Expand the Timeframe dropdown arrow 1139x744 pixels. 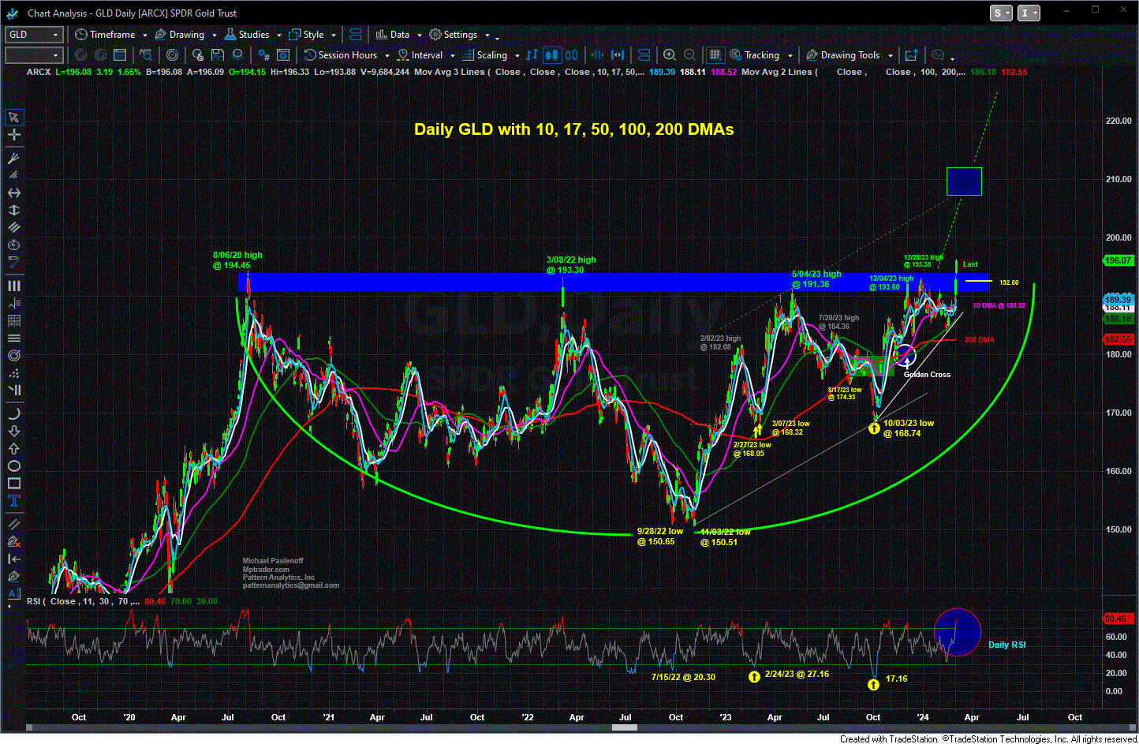145,36
